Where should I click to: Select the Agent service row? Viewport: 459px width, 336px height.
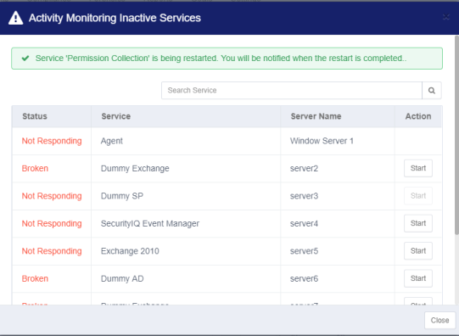[x=227, y=141]
